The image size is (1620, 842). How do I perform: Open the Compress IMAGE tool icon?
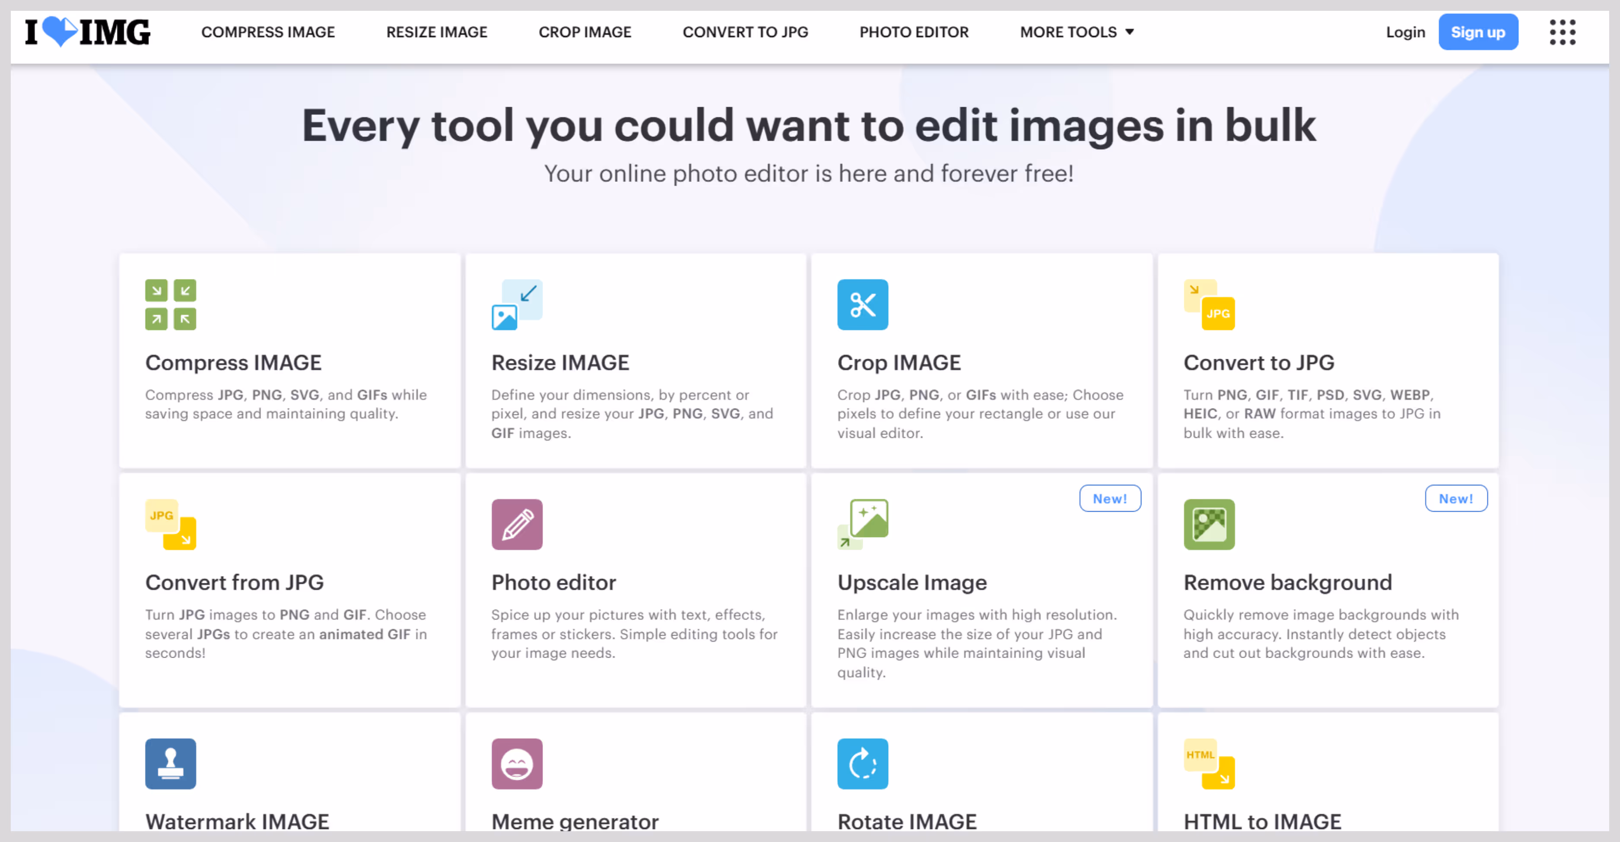click(171, 305)
